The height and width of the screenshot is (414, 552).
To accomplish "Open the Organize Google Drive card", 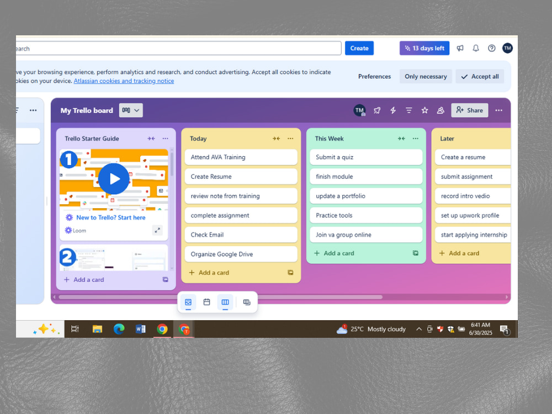I will click(x=241, y=254).
